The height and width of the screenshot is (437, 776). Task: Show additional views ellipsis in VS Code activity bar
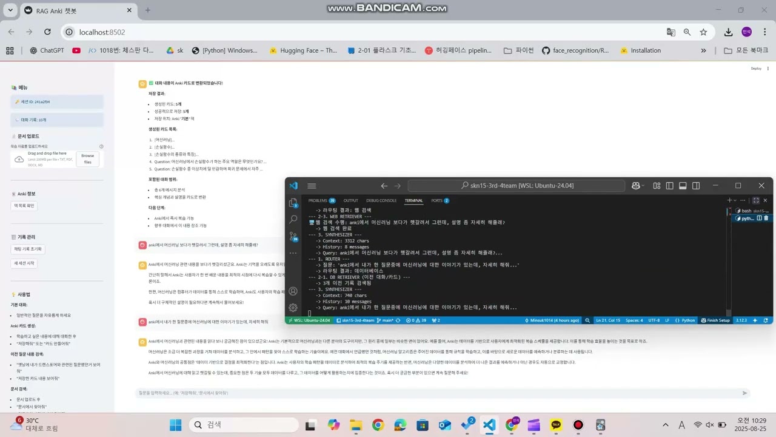pyautogui.click(x=293, y=252)
